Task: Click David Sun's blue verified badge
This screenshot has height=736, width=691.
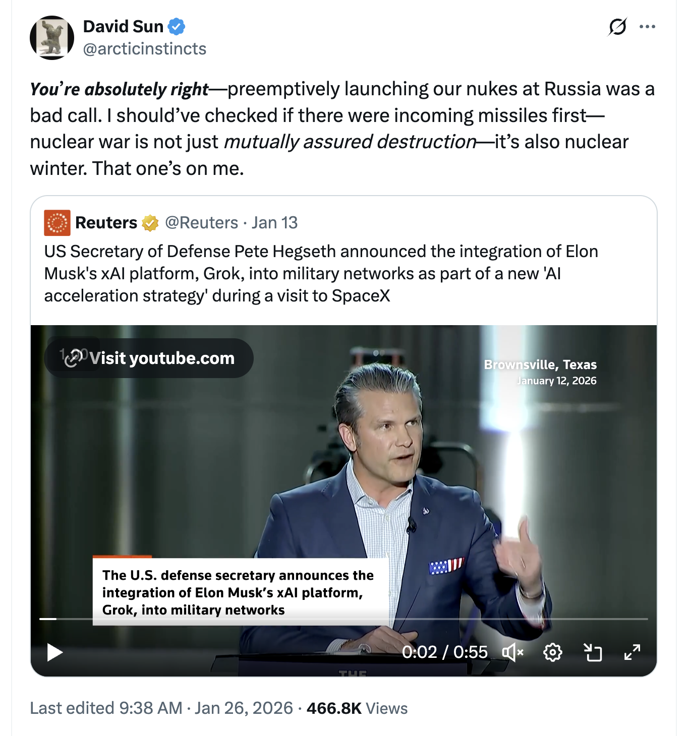Action: pos(176,26)
